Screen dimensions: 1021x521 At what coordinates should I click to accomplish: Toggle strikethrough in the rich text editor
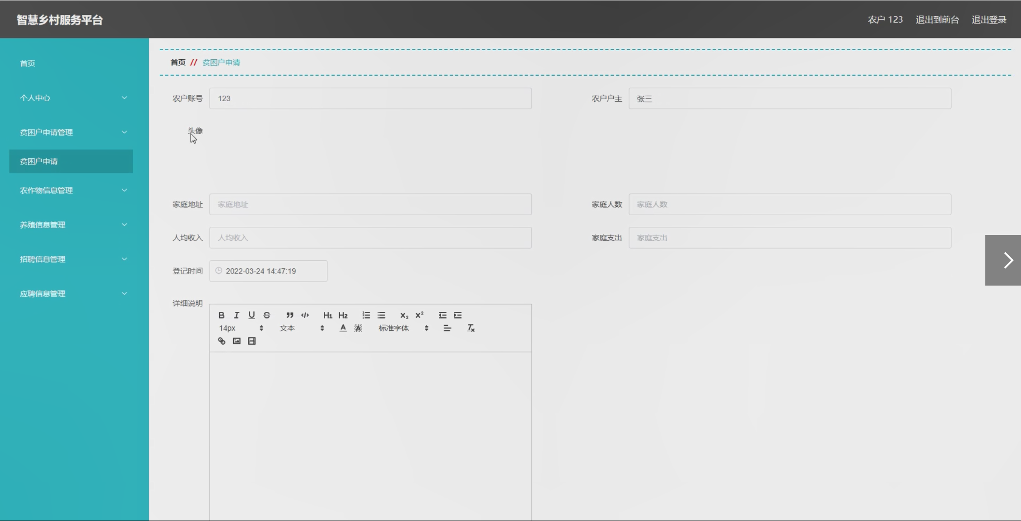point(267,315)
